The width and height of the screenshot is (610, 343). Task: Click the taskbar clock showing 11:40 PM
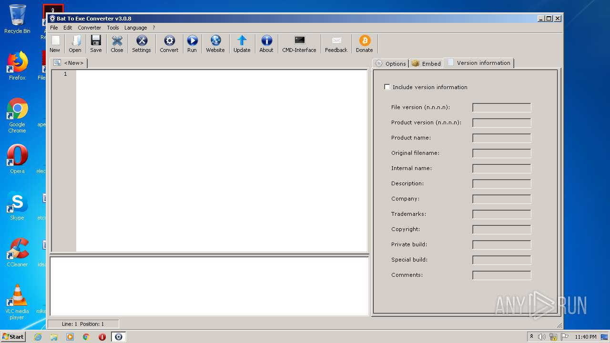click(585, 337)
